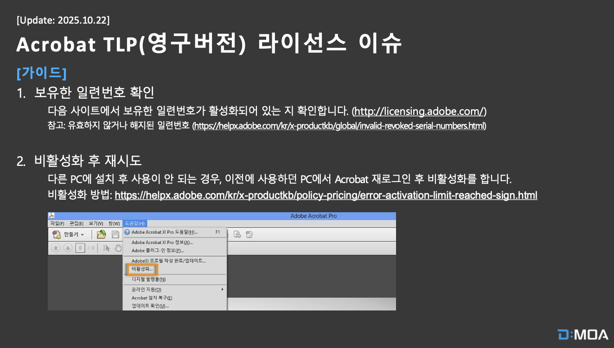This screenshot has width=614, height=348.
Task: Select the arrow selection tool icon
Action: coord(107,248)
